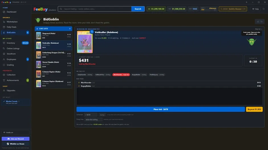Select the BidGoblin gavel icon in sidebar
268x150 pixels.
(4, 33)
